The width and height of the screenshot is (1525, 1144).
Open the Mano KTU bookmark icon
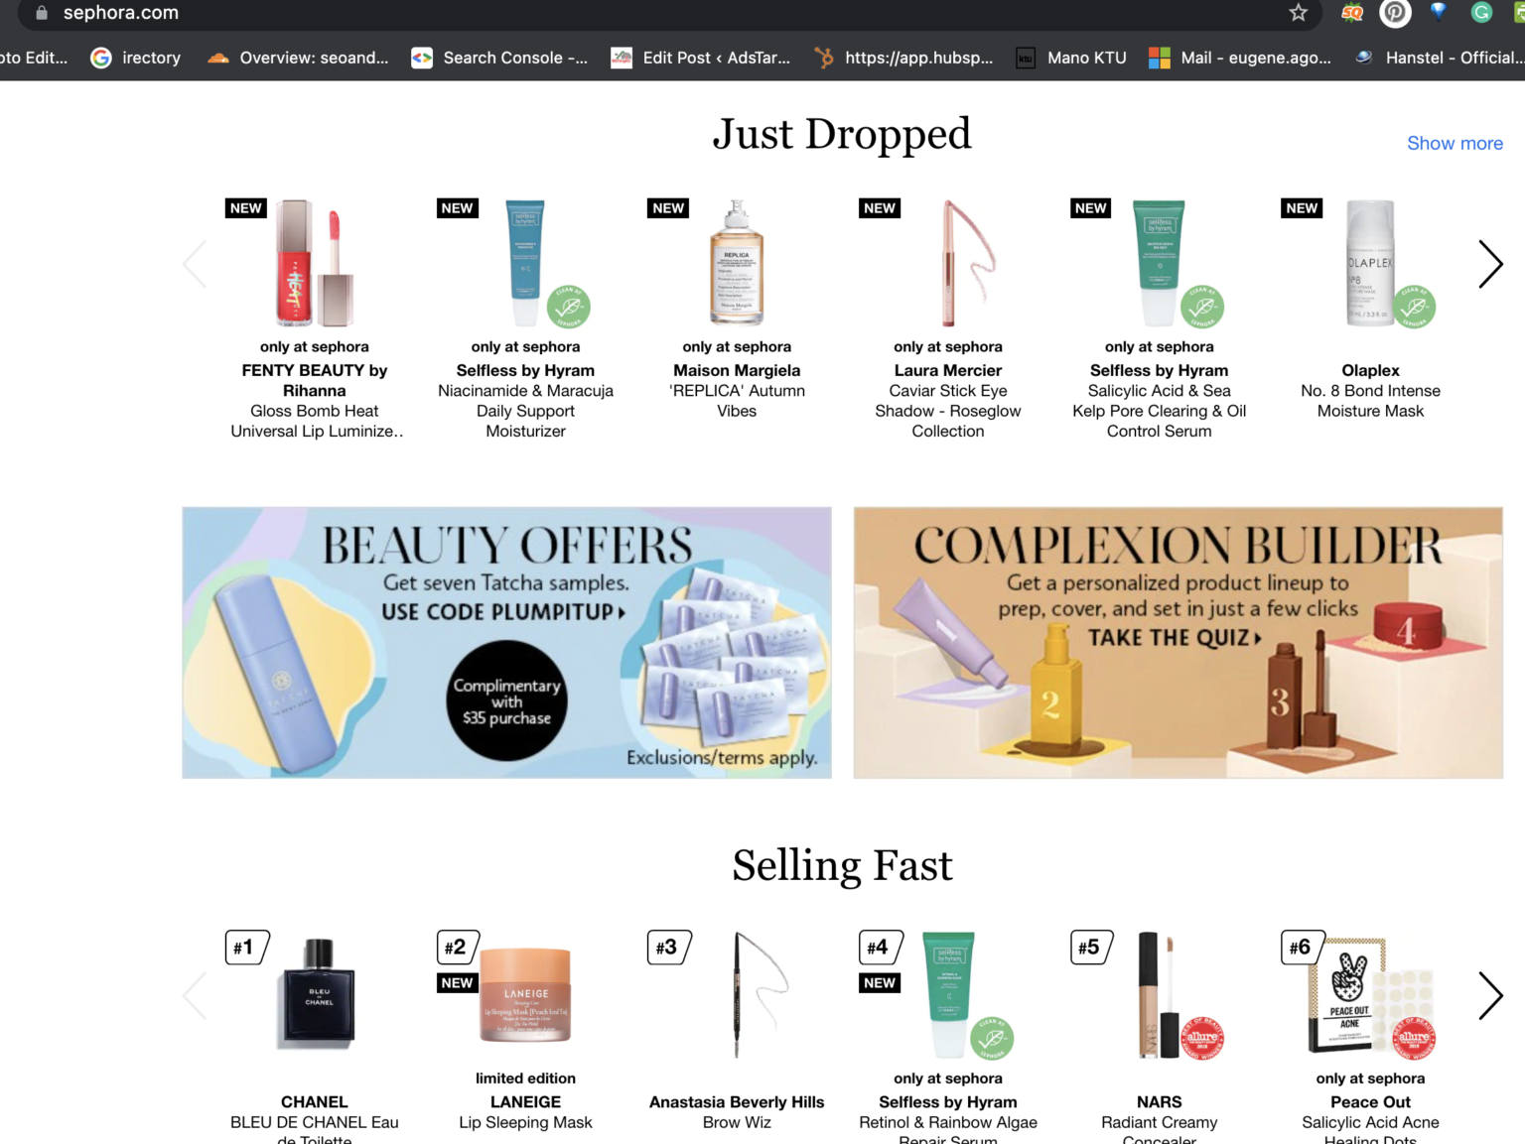pyautogui.click(x=1025, y=58)
